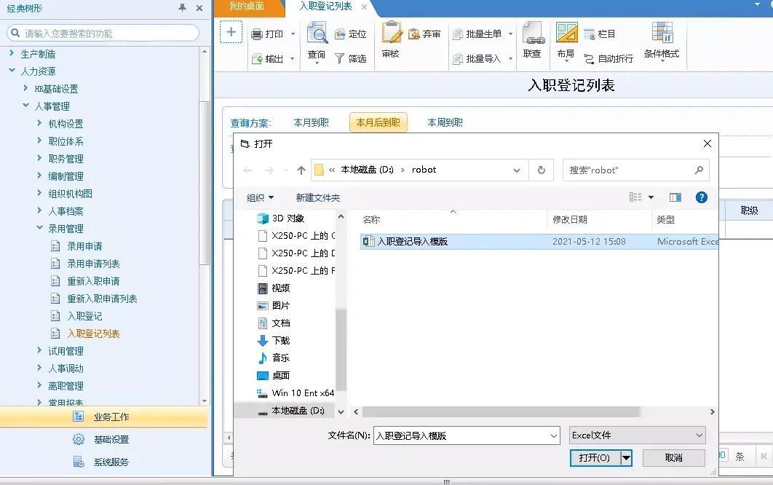Expand the 生产制造 tree node

tap(12, 53)
